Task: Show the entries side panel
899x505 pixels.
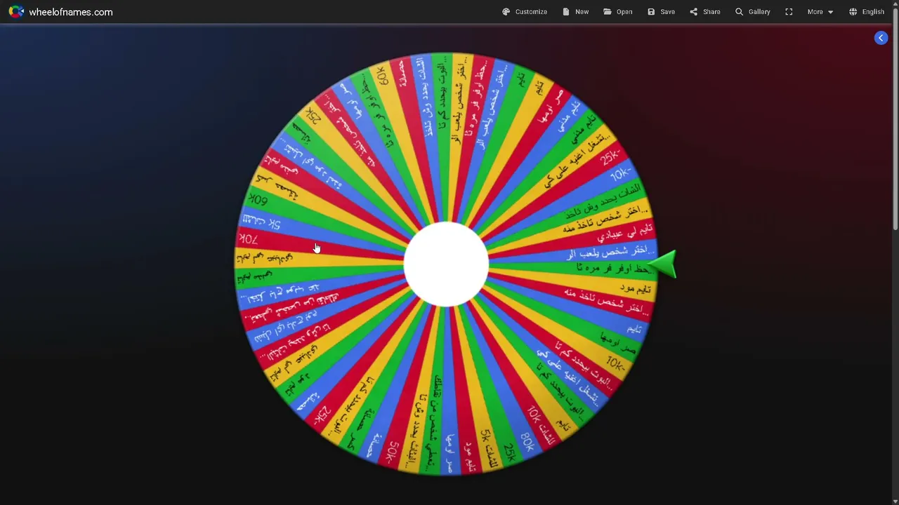Action: tap(881, 38)
